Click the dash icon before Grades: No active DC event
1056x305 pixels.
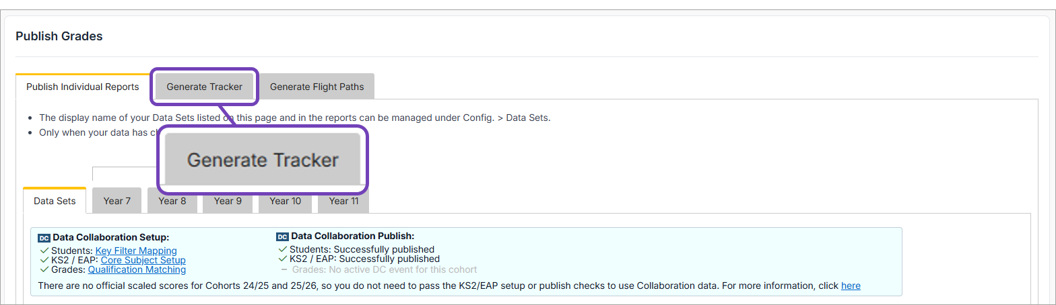284,269
